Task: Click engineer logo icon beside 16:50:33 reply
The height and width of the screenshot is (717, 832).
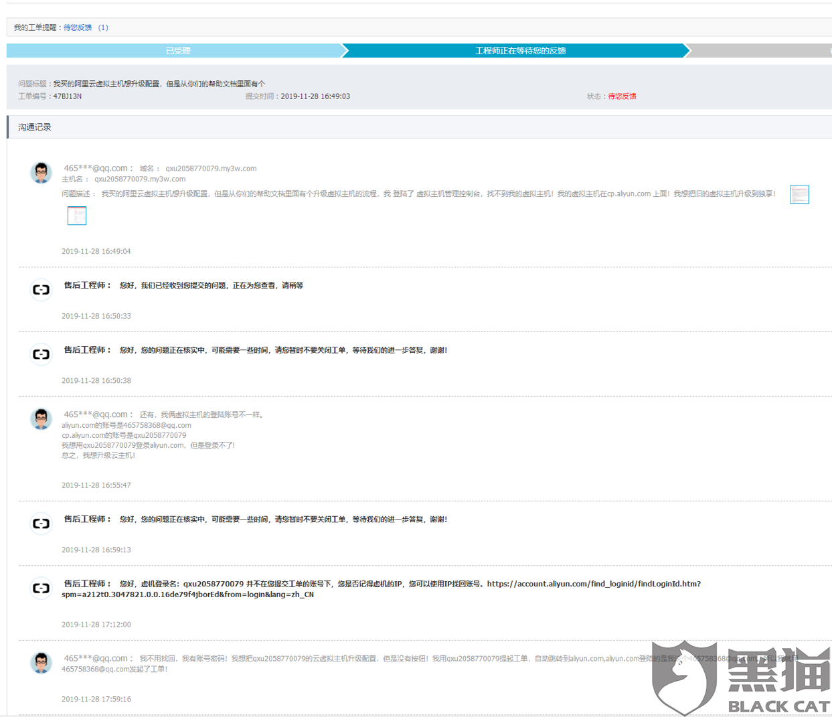Action: [x=41, y=290]
